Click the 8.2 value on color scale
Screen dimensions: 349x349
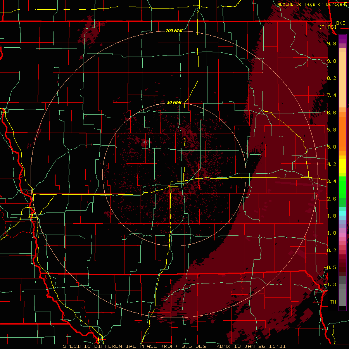point(332,78)
